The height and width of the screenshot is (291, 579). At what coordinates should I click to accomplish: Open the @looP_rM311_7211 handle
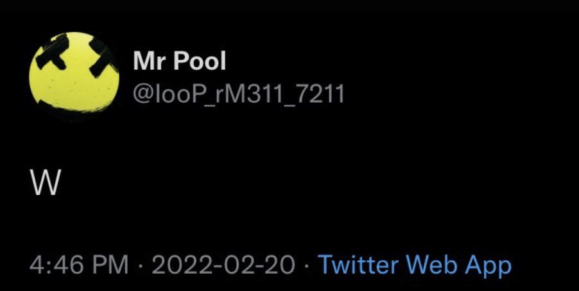(x=239, y=94)
